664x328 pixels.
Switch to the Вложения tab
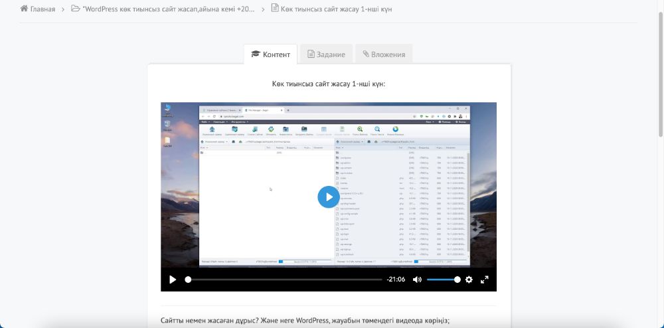point(384,54)
